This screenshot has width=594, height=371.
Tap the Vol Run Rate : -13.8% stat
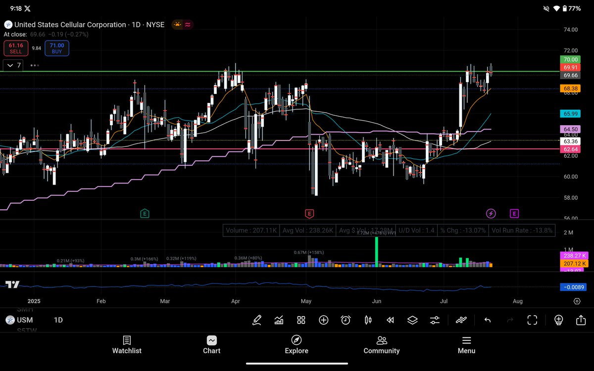click(521, 231)
